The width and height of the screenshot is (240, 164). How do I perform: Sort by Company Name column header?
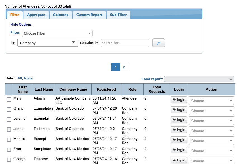tap(73, 90)
